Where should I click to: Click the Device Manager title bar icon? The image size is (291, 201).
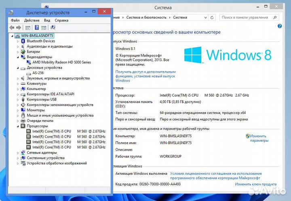tap(11, 13)
